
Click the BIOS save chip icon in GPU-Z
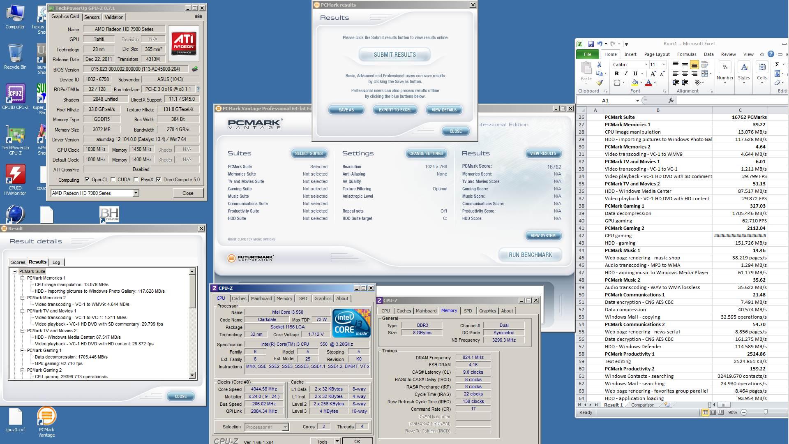click(195, 69)
